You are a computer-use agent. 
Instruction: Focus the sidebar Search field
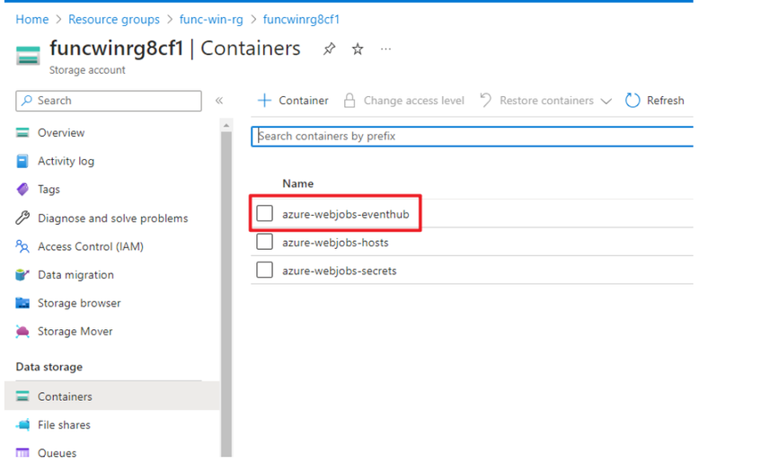(x=109, y=101)
